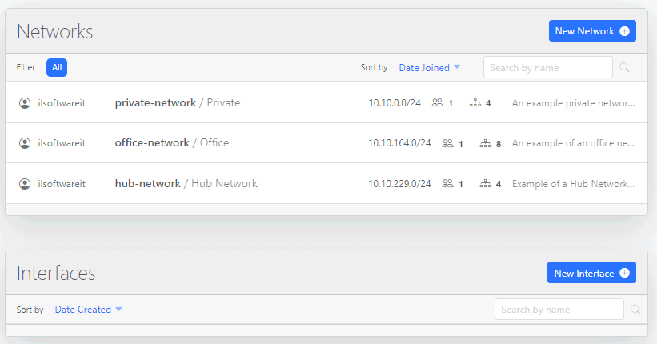Open the Date Created sort dropdown
Screen dimensions: 657x344
pyautogui.click(x=88, y=310)
